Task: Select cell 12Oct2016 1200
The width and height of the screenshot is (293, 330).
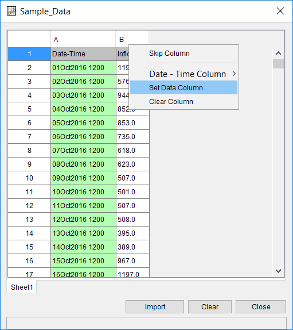Action: point(83,219)
